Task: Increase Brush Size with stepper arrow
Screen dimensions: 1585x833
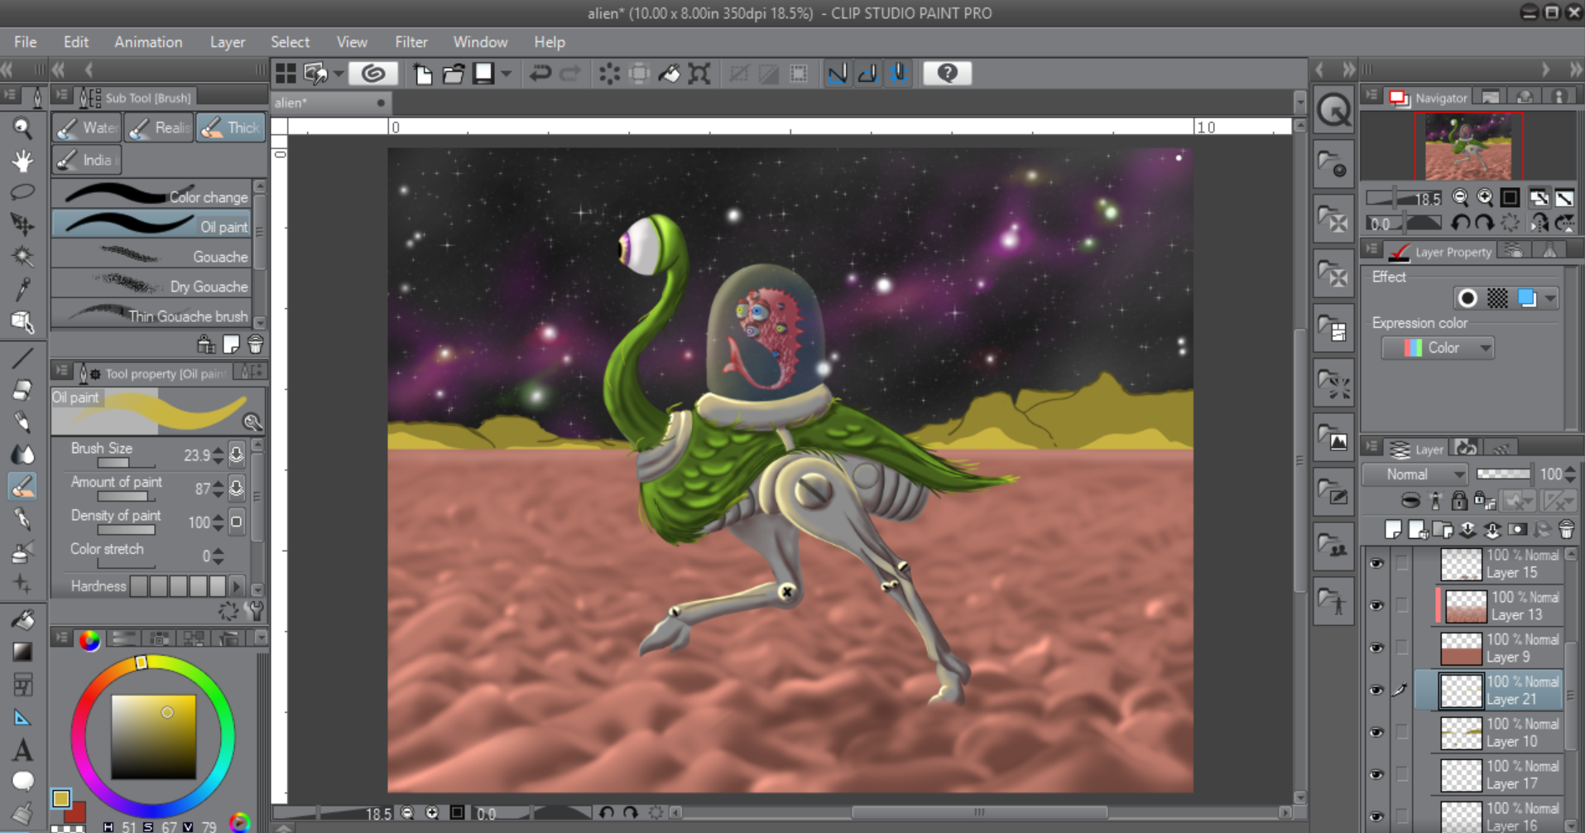Action: click(x=218, y=450)
